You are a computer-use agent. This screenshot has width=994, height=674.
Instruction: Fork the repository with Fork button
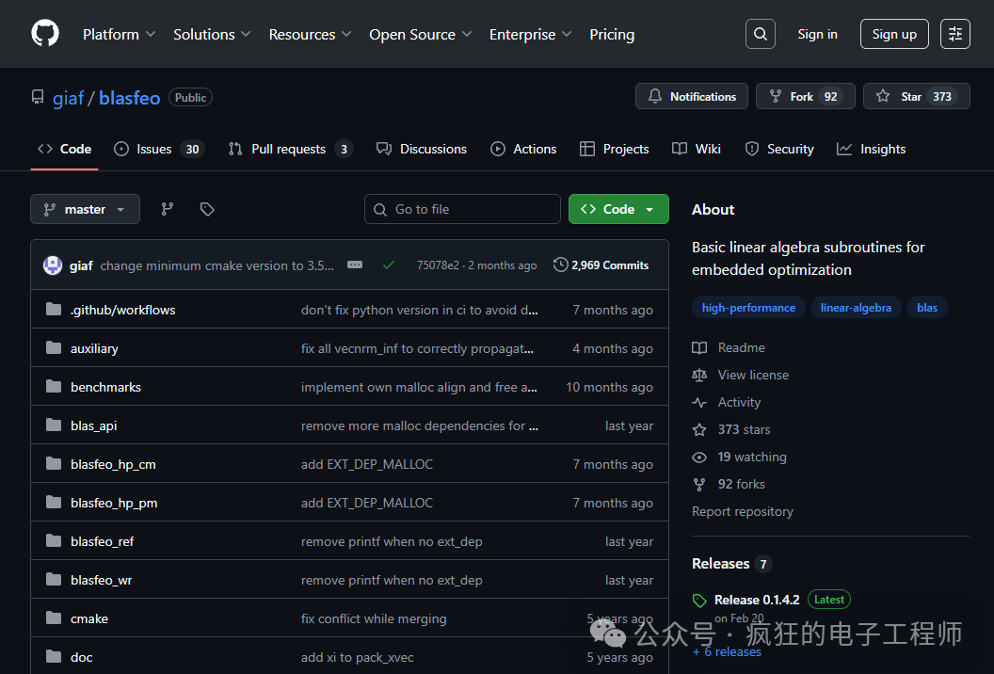805,96
